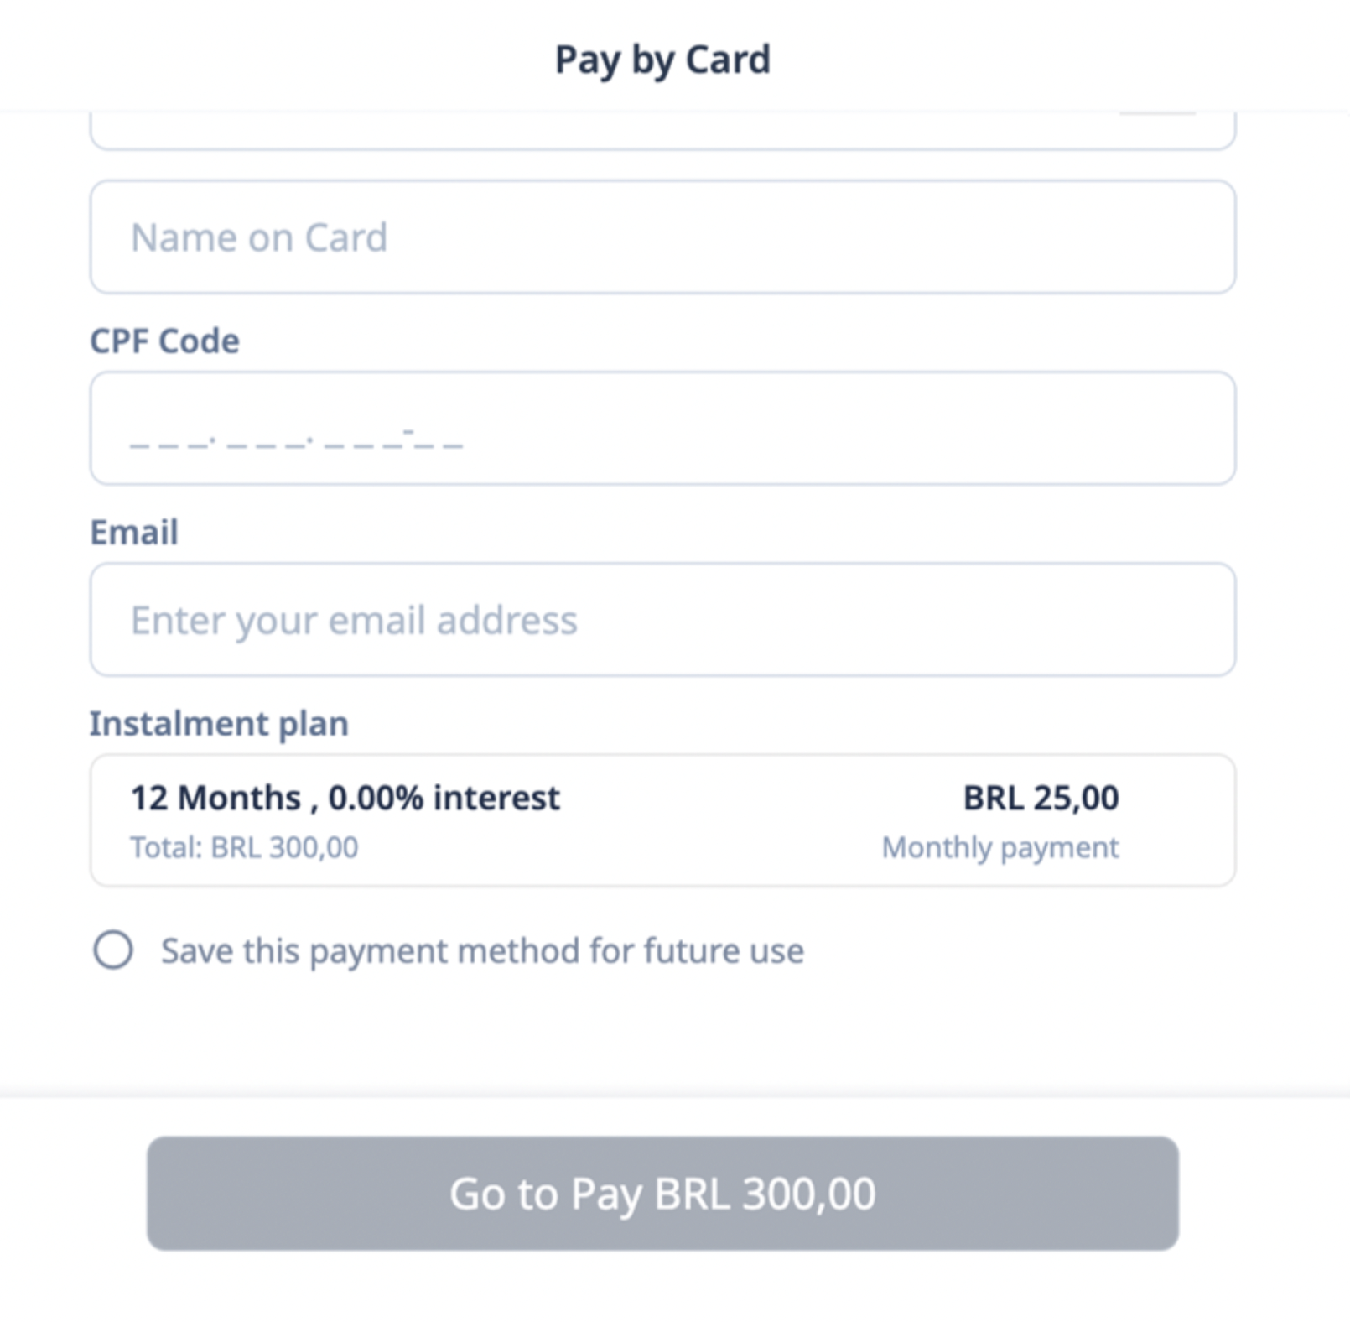Click the partially visible field above Name on Card
This screenshot has height=1322, width=1350.
coord(662,132)
